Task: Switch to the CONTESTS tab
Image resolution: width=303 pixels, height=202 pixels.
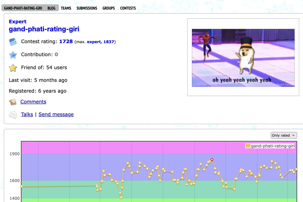Action: click(x=128, y=8)
